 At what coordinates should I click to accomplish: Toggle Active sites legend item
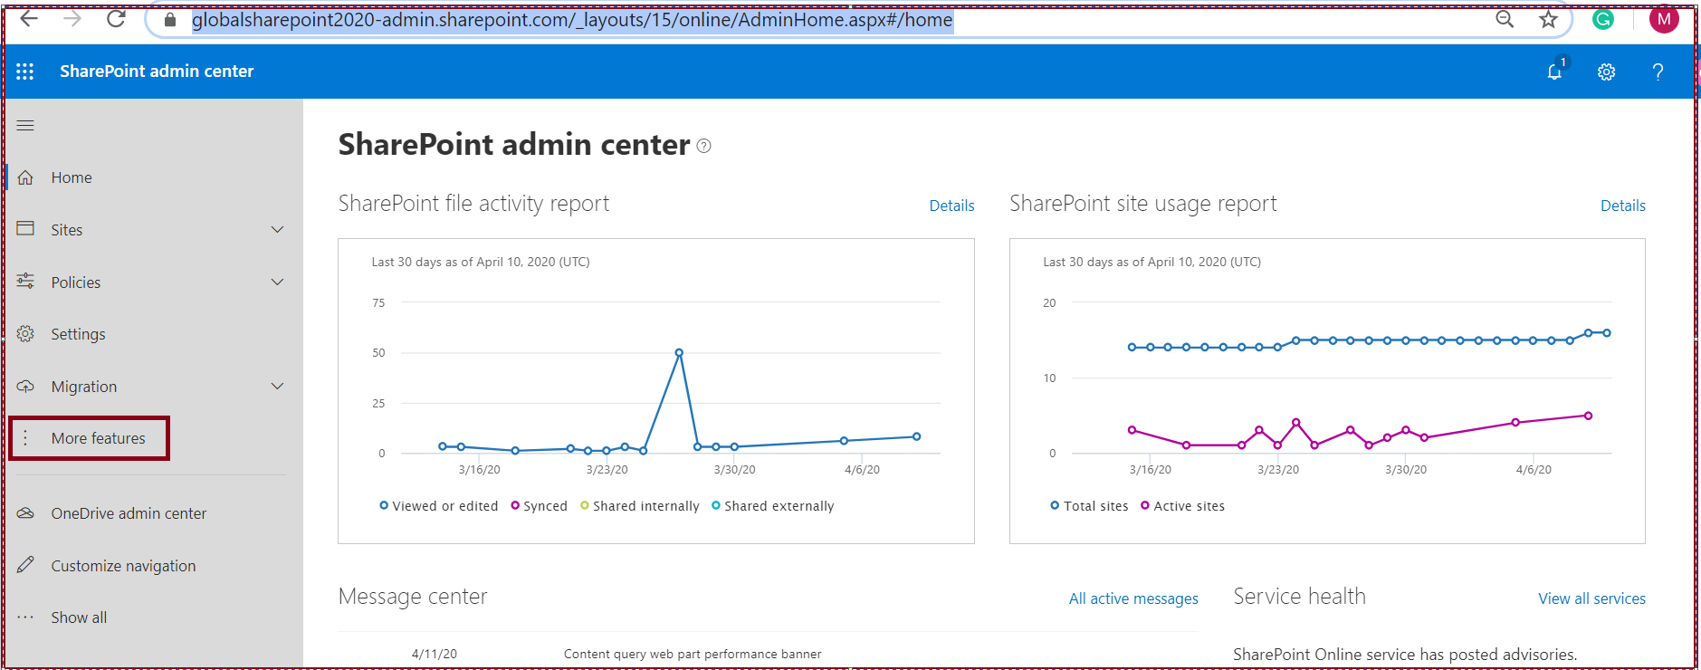(x=1182, y=506)
